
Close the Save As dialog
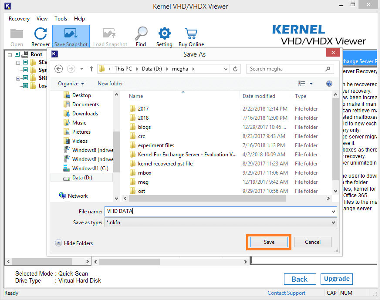333,52
